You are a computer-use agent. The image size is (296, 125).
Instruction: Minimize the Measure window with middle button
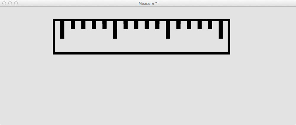[10, 3]
